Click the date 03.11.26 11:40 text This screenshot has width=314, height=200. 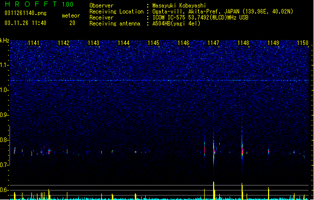pos(25,23)
